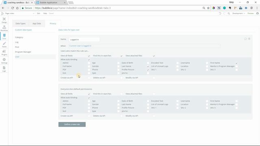Open the account avatar icon in editor

tap(257, 13)
